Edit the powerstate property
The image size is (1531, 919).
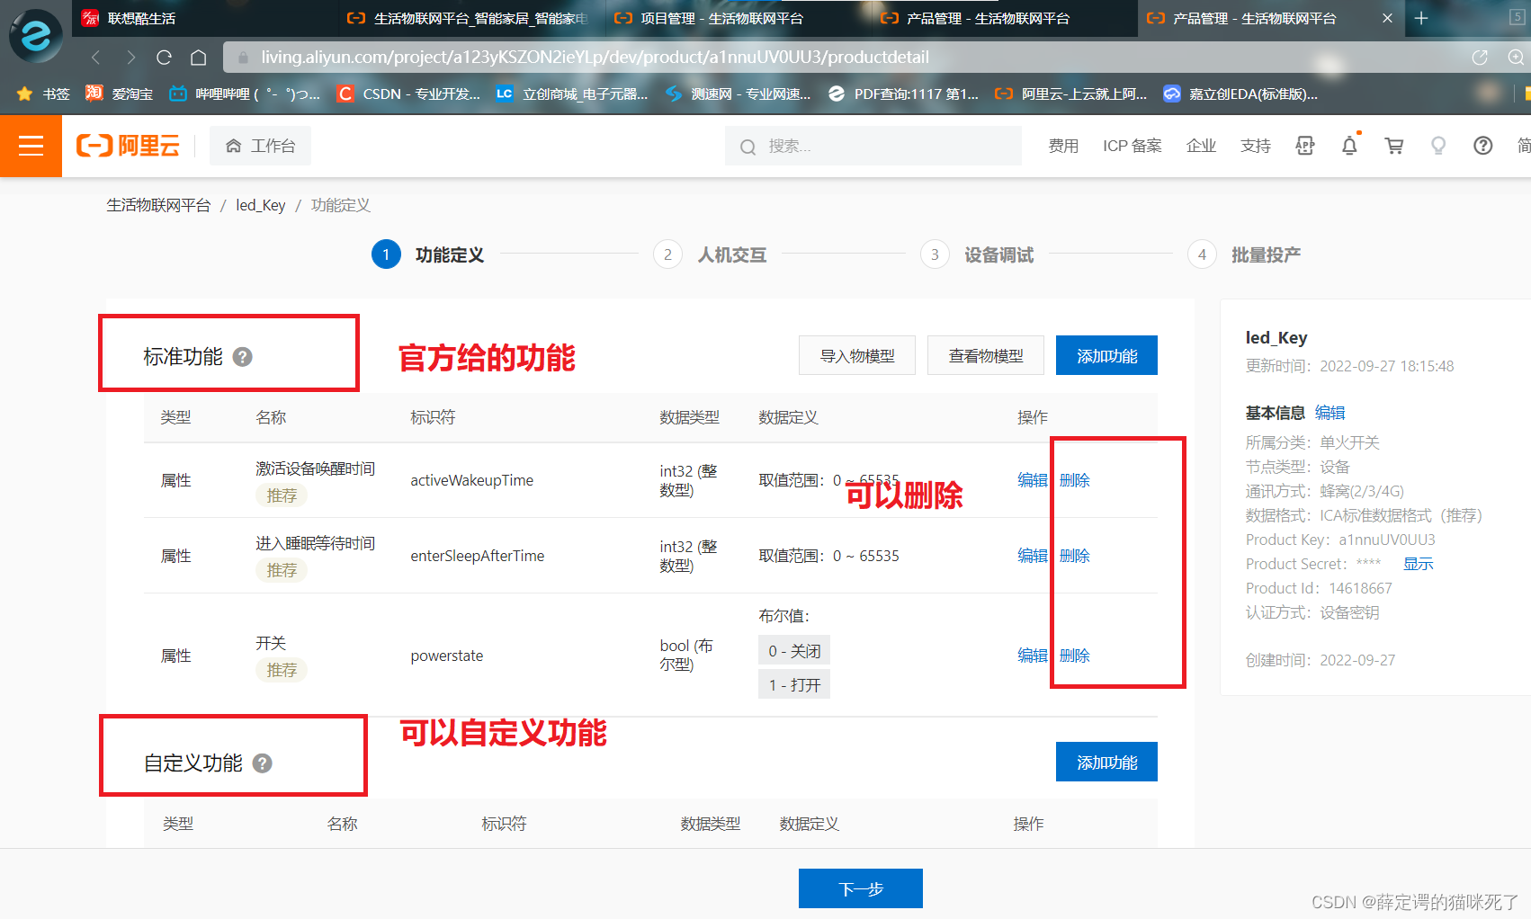(x=1033, y=656)
